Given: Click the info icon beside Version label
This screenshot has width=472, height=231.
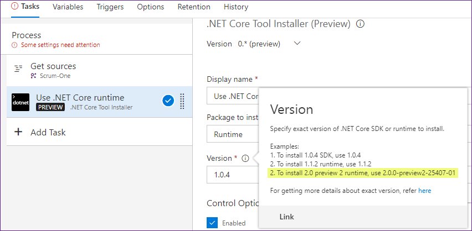Looking at the screenshot, I should click(245, 158).
